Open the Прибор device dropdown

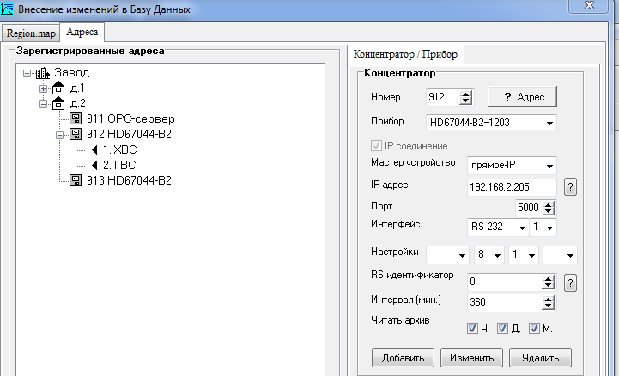click(x=549, y=123)
